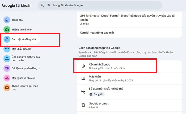Image resolution: width=186 pixels, height=114 pixels.
Task: Click the Xác minh 2 bước shield icon
Action: point(83,66)
